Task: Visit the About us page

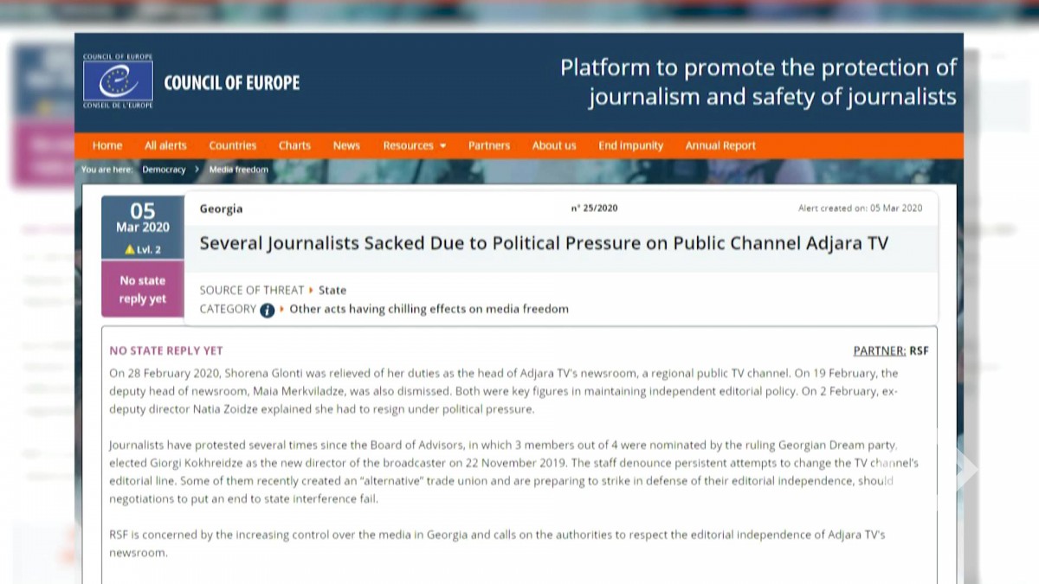Action: click(x=554, y=145)
